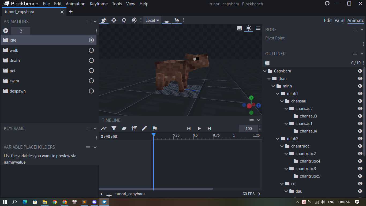Open the Tools menu

tap(117, 4)
